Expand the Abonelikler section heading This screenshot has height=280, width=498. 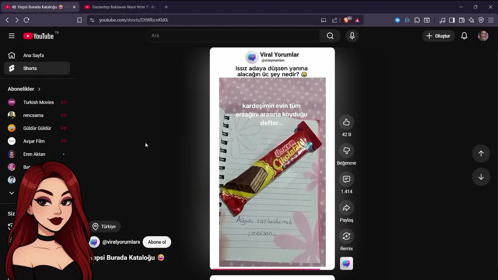click(x=24, y=89)
